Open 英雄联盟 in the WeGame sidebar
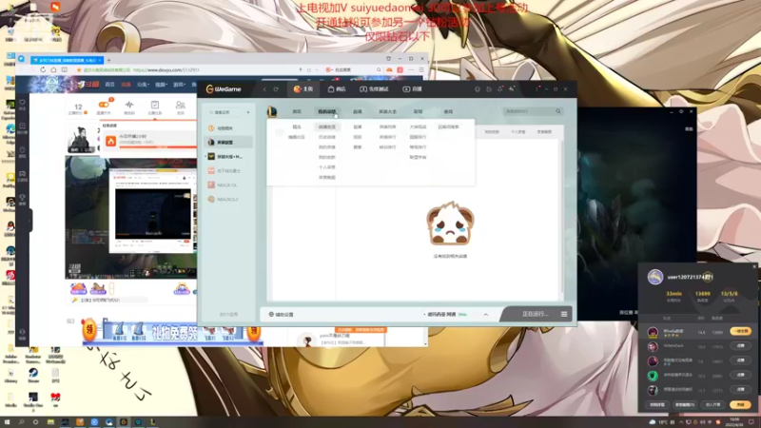761x428 pixels. (228, 142)
